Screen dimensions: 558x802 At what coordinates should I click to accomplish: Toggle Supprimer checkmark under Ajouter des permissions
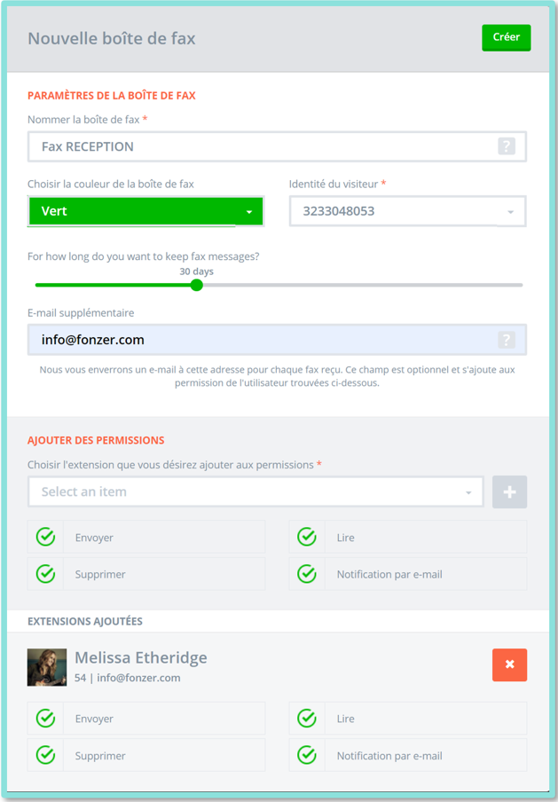[x=45, y=574]
